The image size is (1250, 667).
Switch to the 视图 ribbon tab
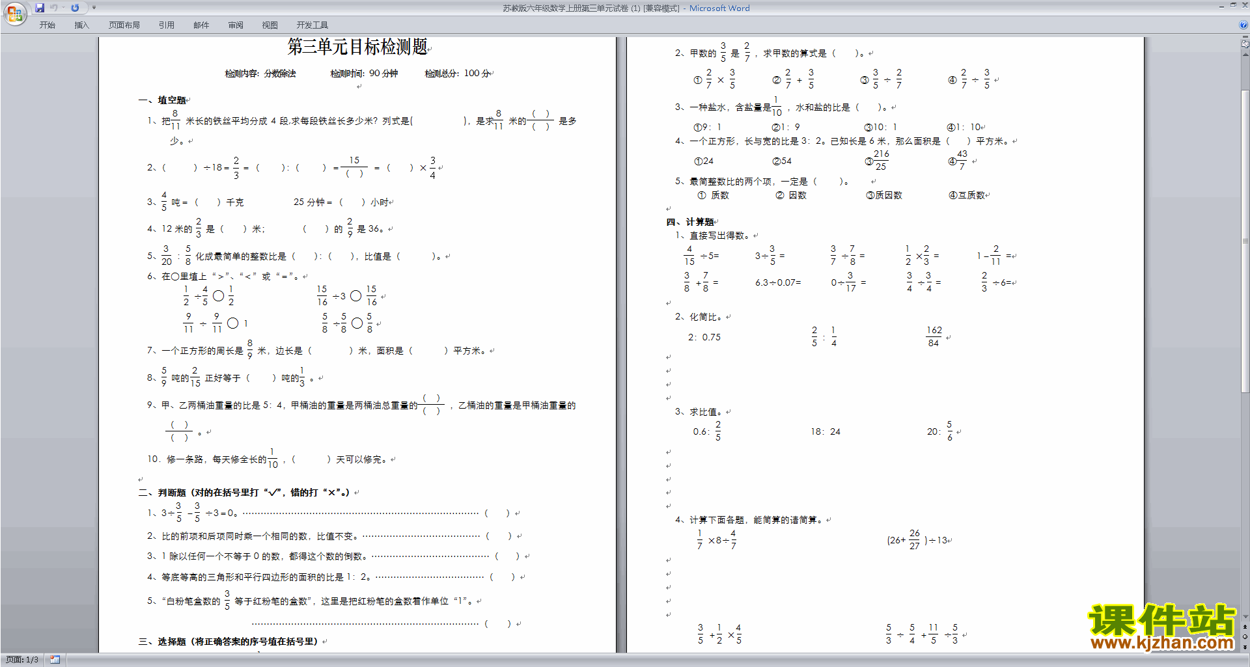[270, 25]
